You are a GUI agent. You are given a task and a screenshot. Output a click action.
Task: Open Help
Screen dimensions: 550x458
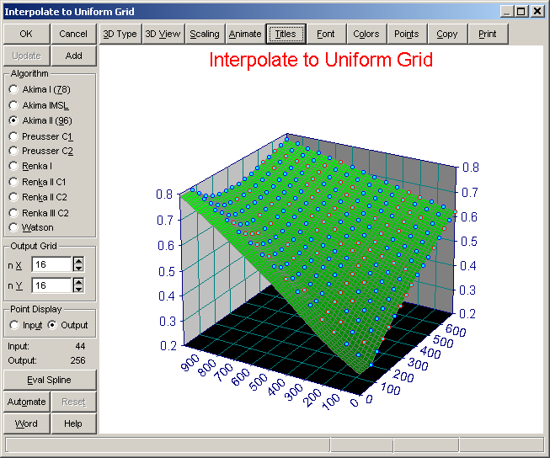(73, 423)
